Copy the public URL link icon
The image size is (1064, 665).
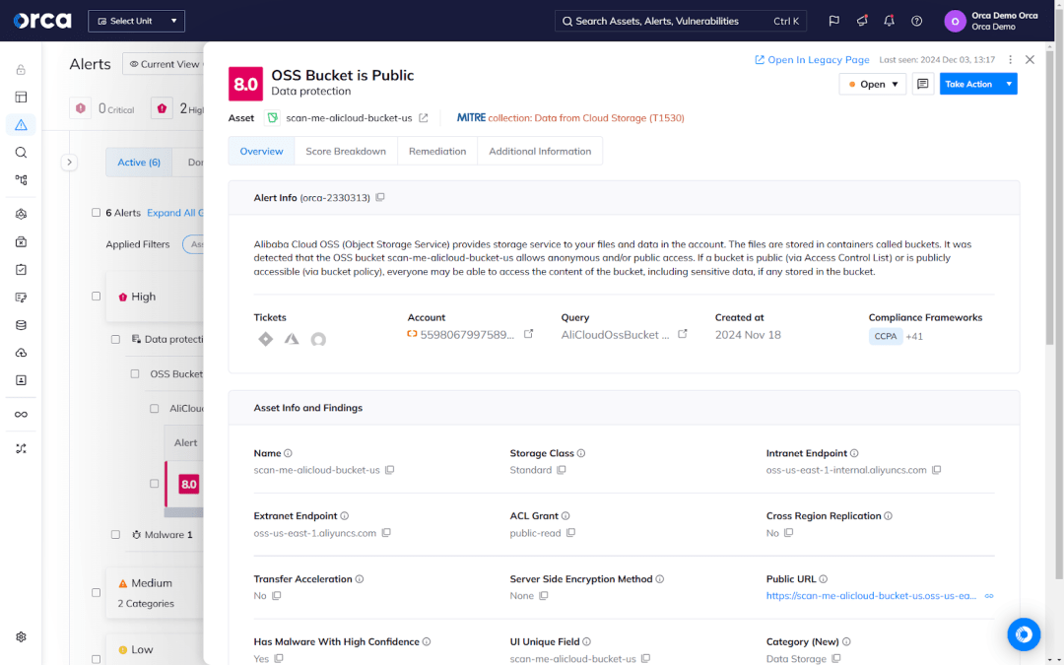tap(989, 596)
